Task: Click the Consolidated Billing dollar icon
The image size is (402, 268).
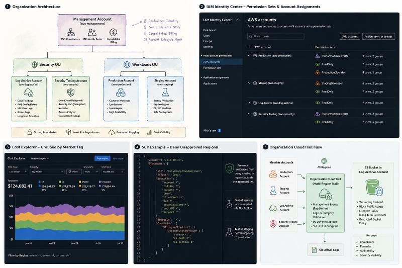Action: point(114,32)
